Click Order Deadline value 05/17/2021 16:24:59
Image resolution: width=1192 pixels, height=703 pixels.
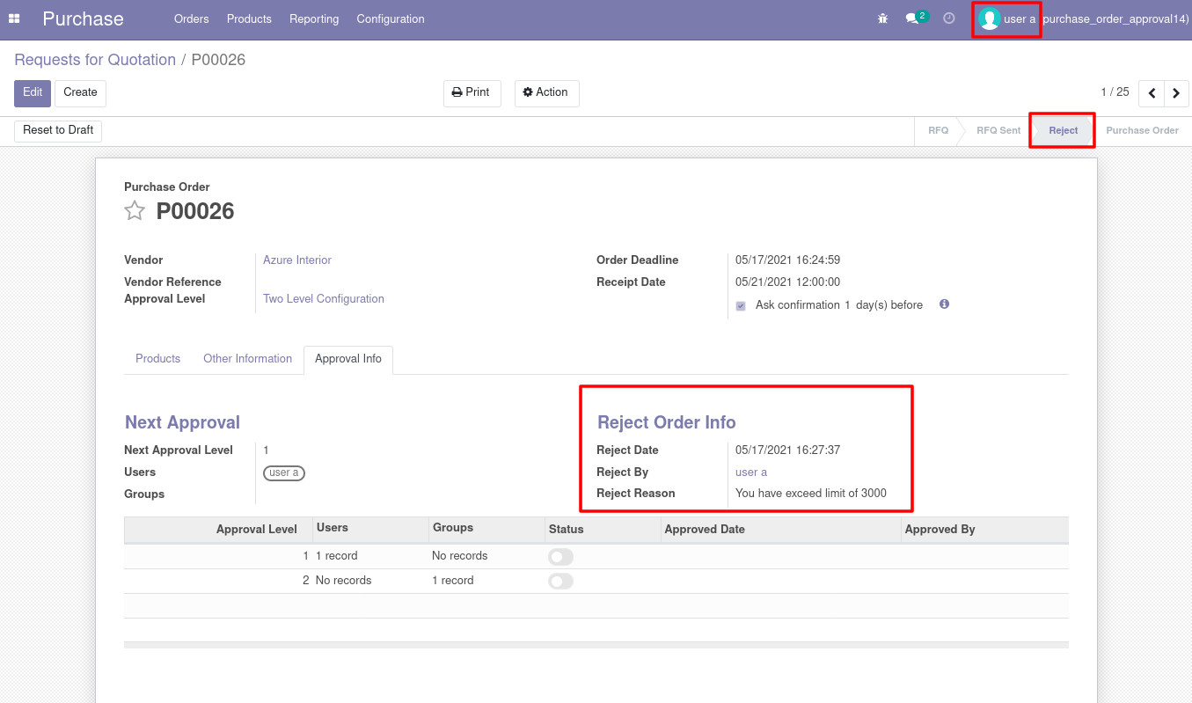click(x=788, y=260)
